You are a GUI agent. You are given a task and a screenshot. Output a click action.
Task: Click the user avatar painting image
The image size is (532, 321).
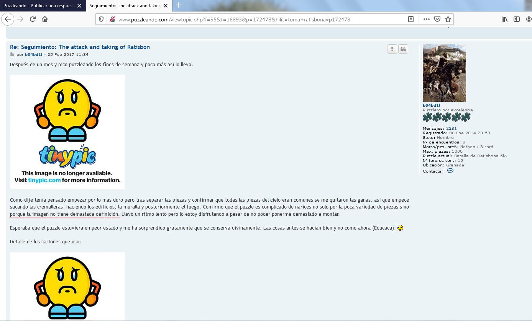tap(444, 73)
